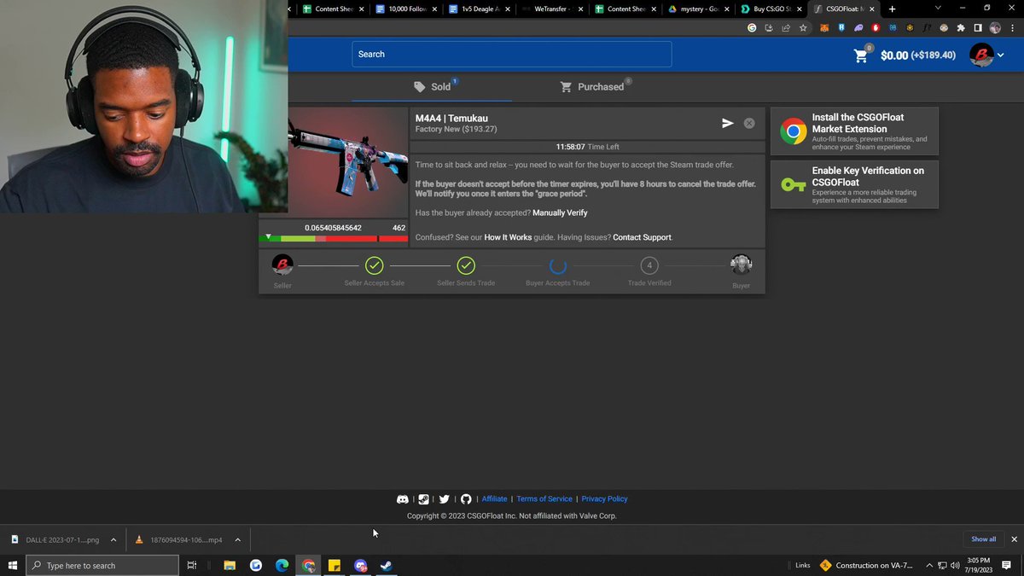Click the send trade arrow icon
Viewport: 1024px width, 576px height.
click(728, 123)
